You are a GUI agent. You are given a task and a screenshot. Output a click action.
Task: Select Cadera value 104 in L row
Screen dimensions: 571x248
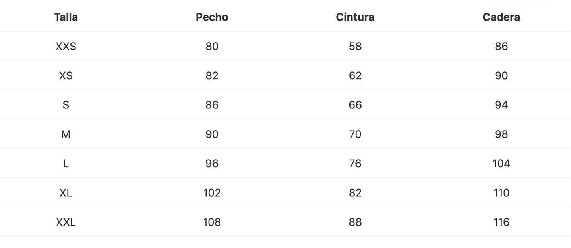point(501,164)
